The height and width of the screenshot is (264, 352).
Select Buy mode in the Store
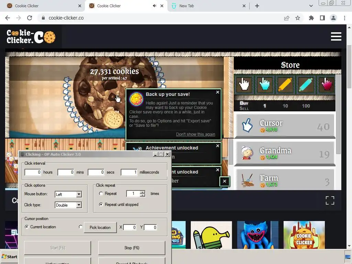[244, 103]
